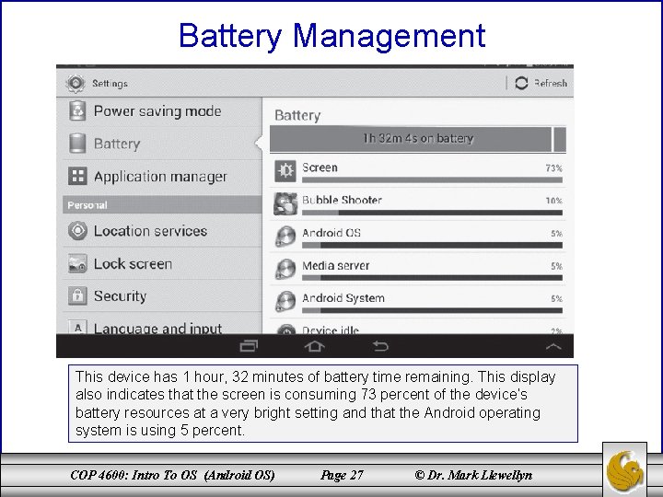Click the Android OS 5% value
Screen dimensions: 663x497
pos(556,233)
